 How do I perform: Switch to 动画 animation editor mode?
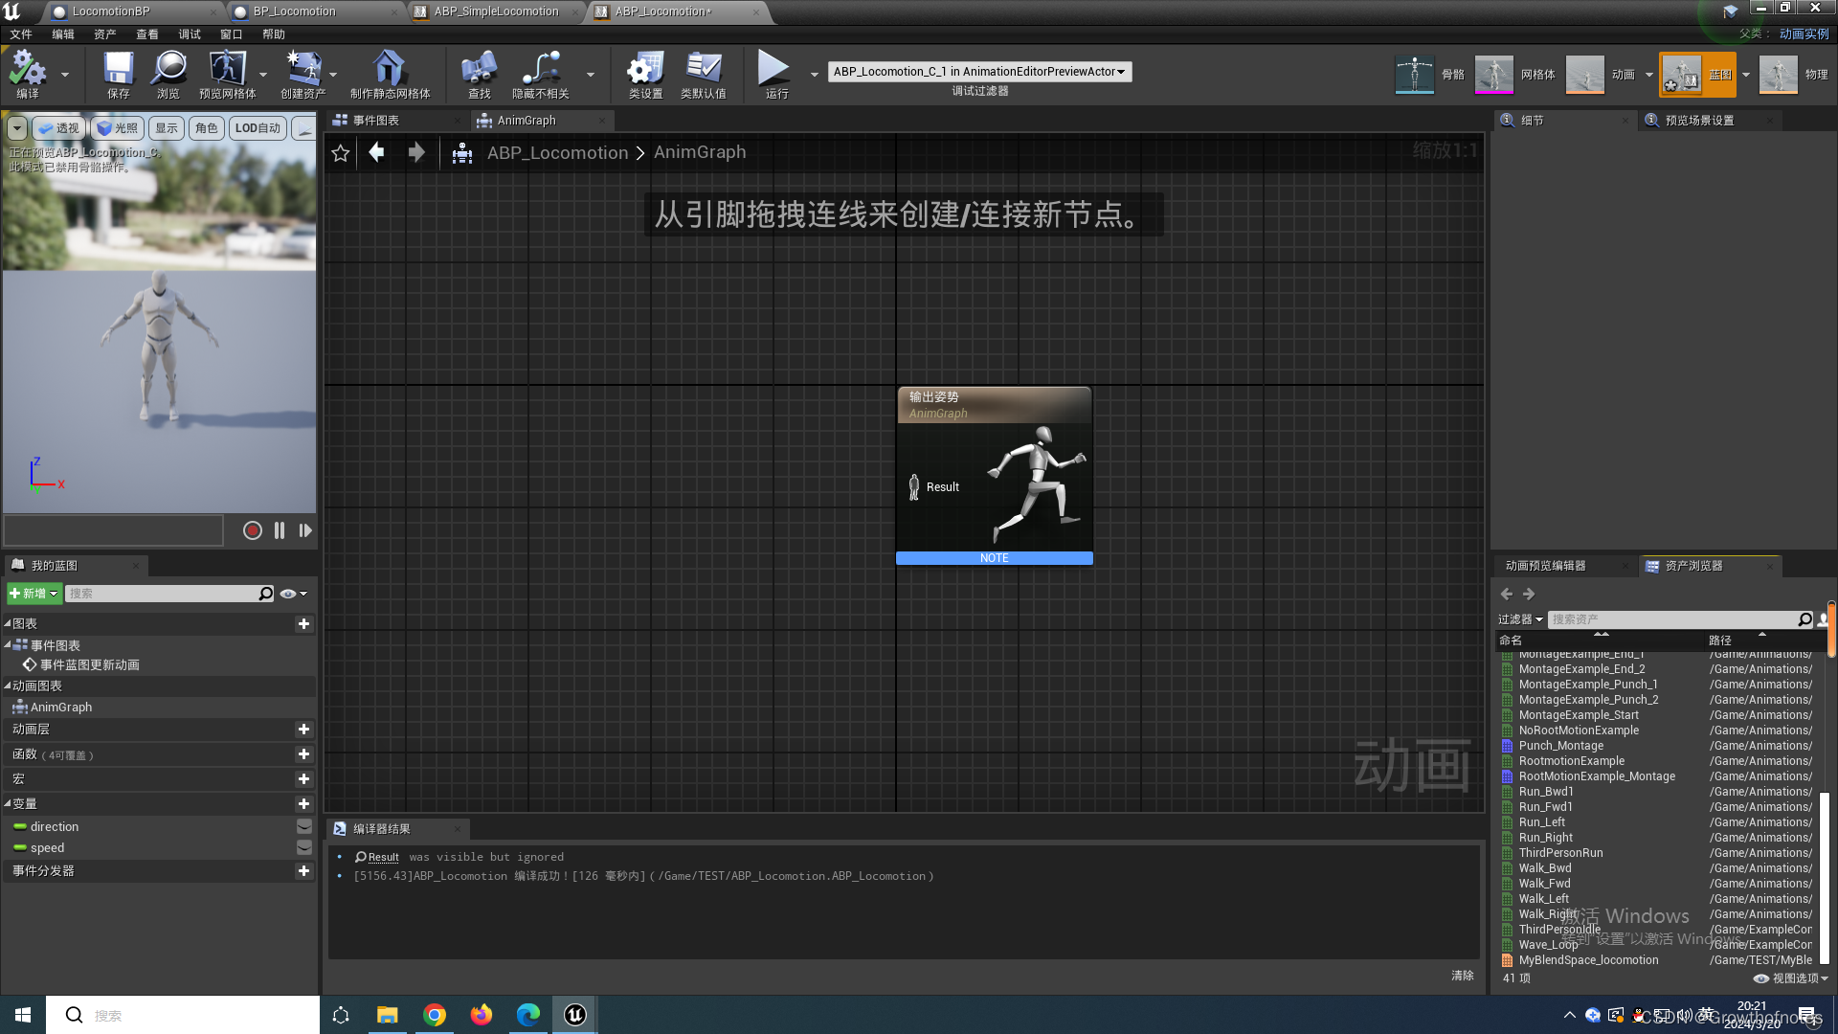[1603, 74]
